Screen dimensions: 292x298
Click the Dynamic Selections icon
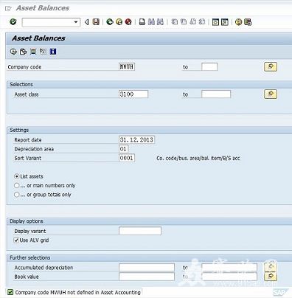[43, 52]
